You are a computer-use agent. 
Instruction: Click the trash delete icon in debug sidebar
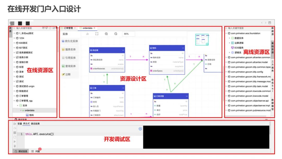15,146
